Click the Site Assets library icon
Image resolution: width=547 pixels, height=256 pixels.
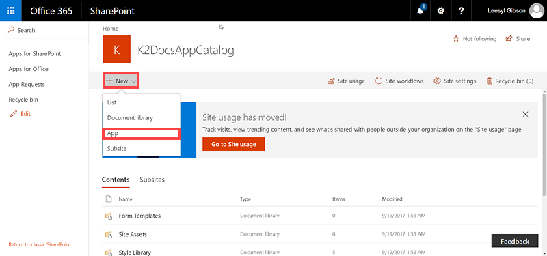(109, 235)
